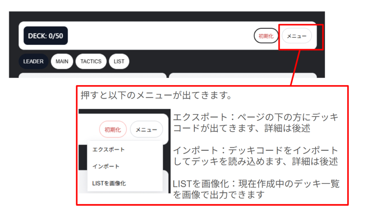Switch to the MAIN tab

62,61
